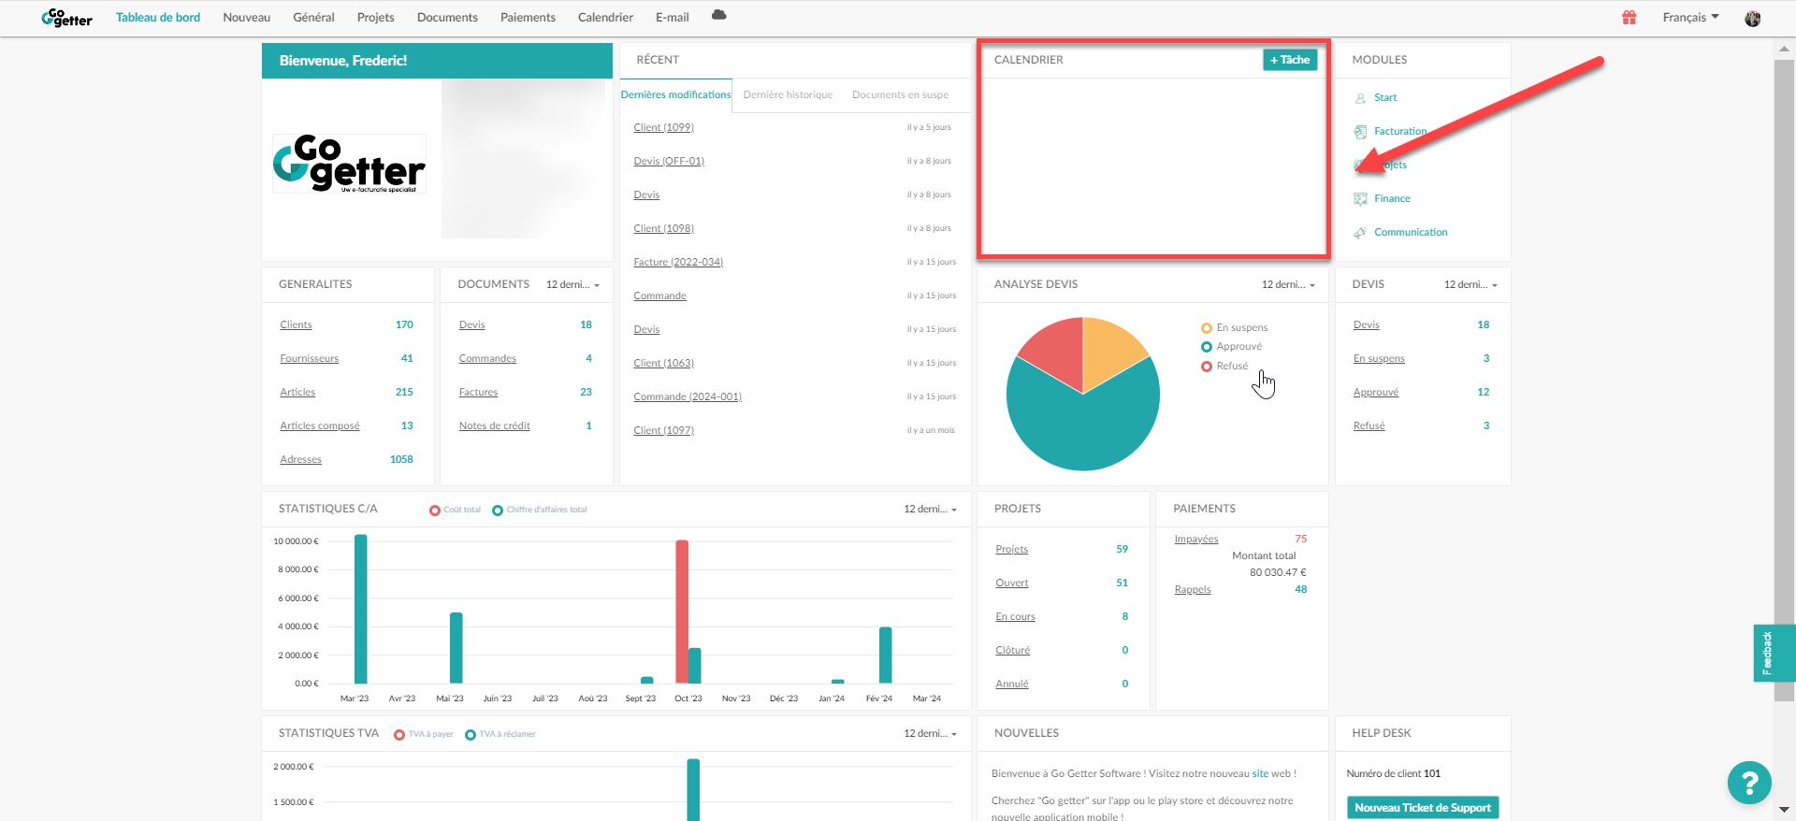The width and height of the screenshot is (1796, 821).
Task: Click the page vertical scrollbar
Action: (x=1784, y=379)
